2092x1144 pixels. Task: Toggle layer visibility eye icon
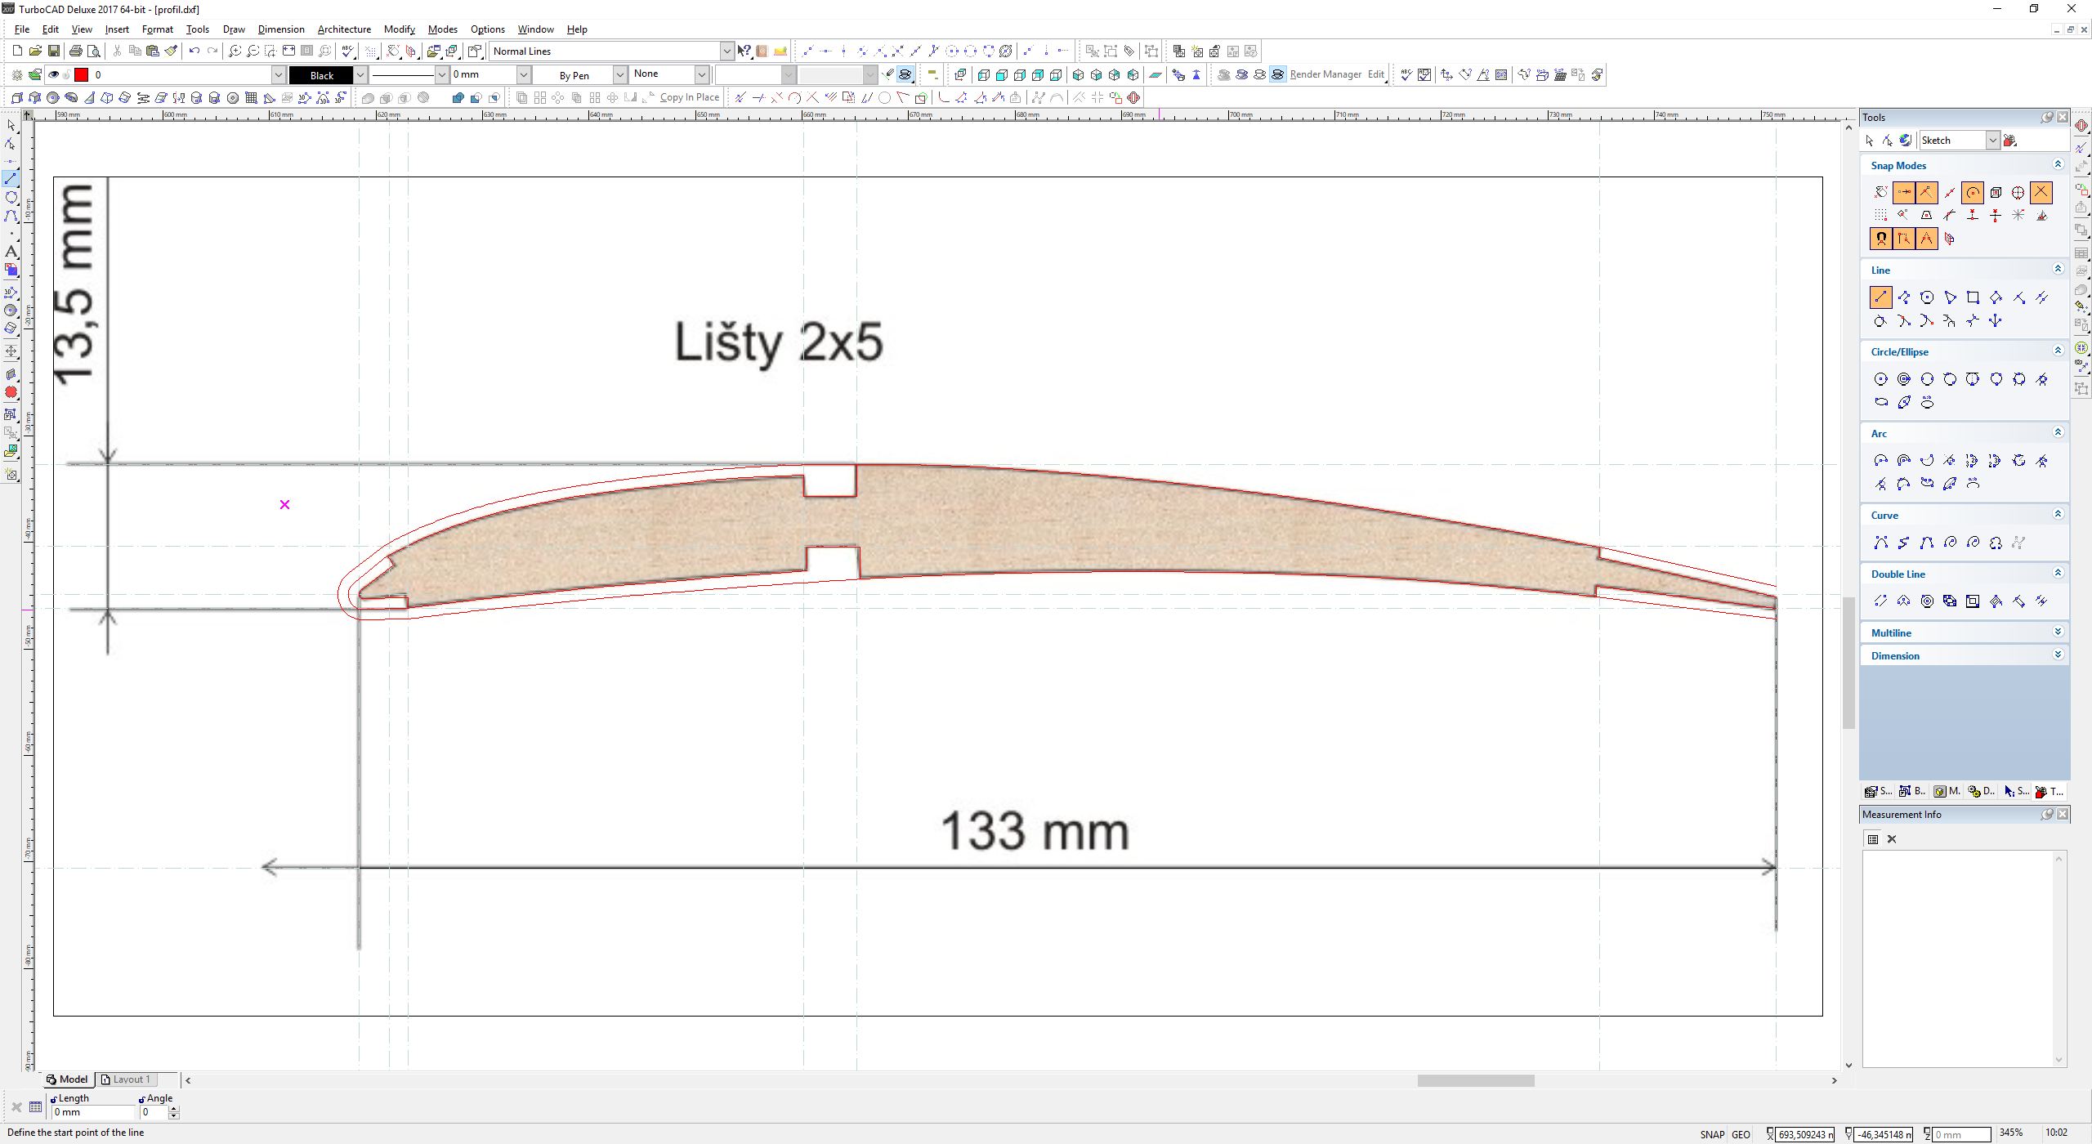coord(54,74)
